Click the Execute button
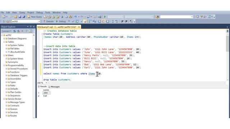Screen dimensions: 230x129 pos(49,21)
